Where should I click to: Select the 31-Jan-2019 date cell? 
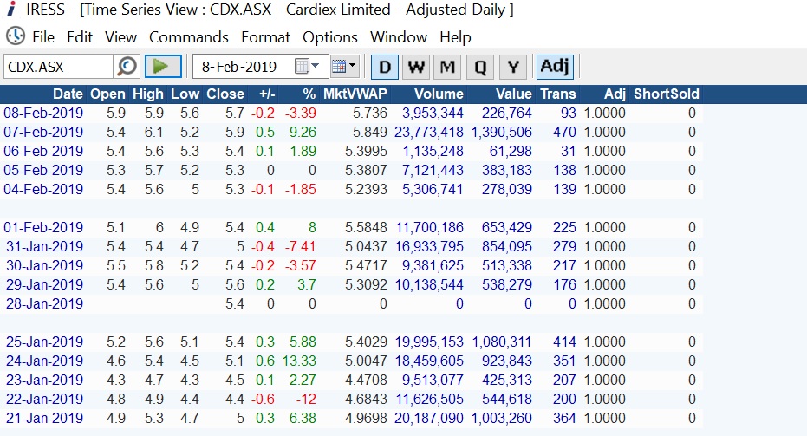click(44, 246)
